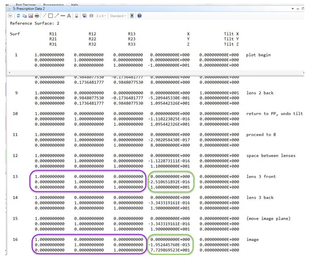322x262 pixels.
Task: Open the Help menu
Action: 75,4
